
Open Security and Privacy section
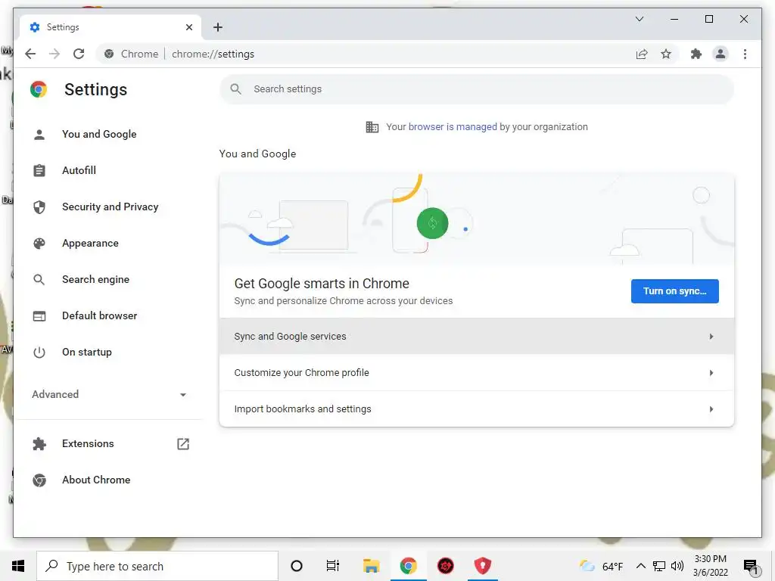coord(110,207)
